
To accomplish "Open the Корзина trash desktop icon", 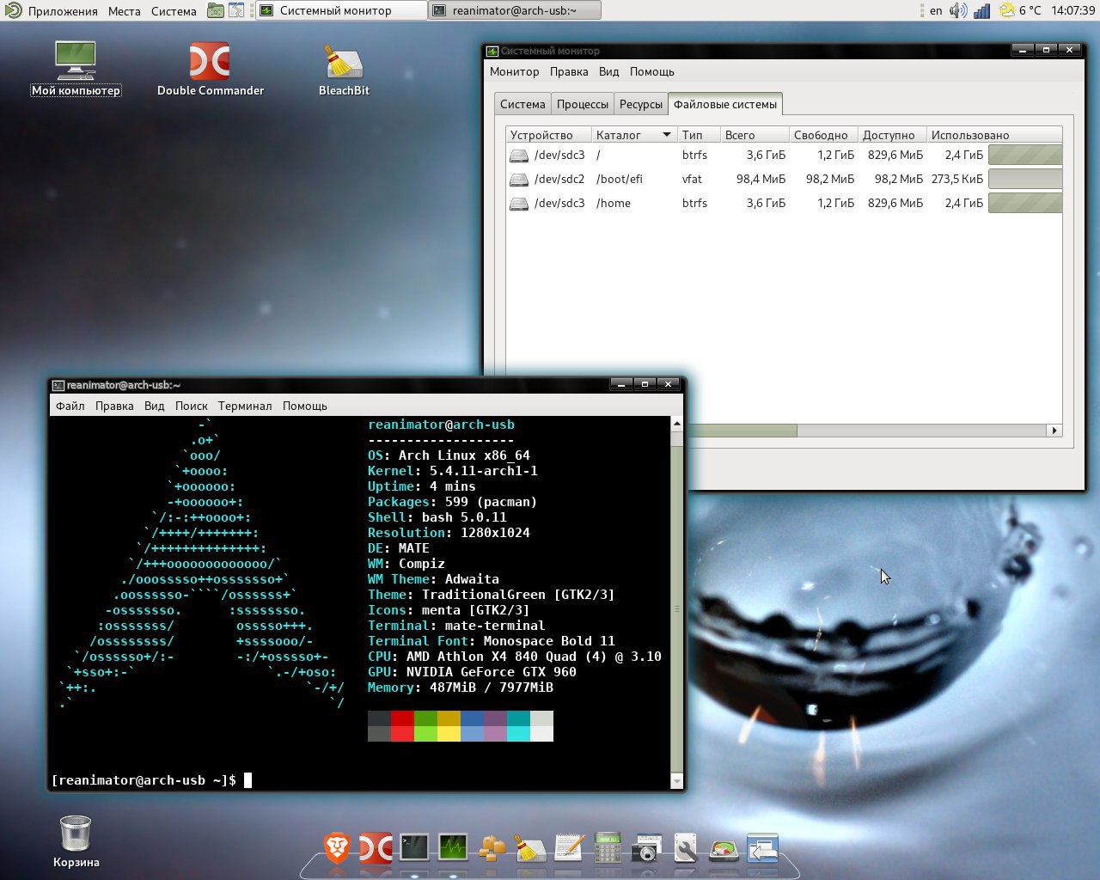I will 76,842.
